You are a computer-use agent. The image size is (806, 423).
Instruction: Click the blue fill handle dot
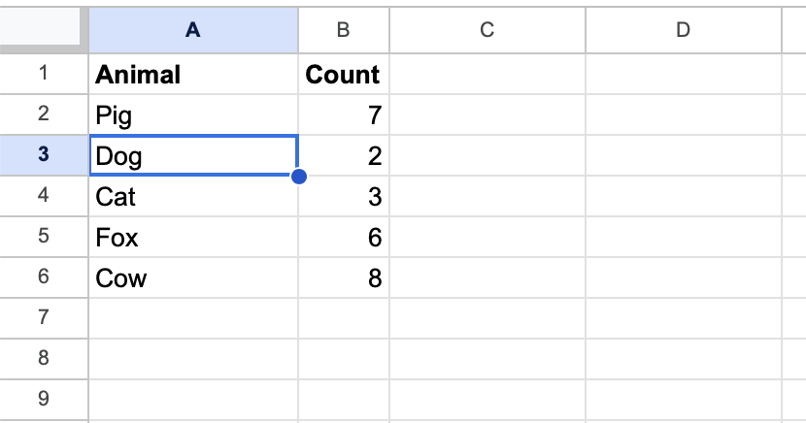[x=299, y=177]
